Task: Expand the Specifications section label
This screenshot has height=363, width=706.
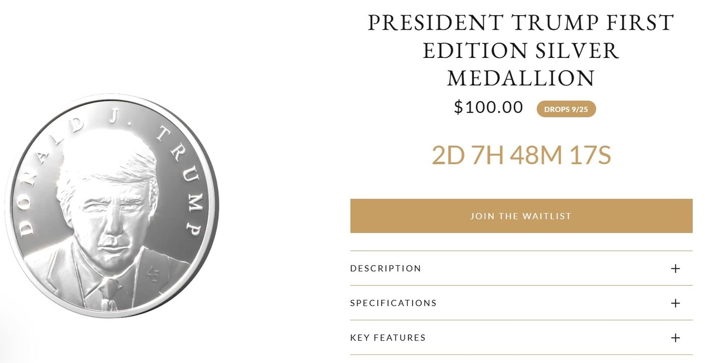Action: pos(393,303)
